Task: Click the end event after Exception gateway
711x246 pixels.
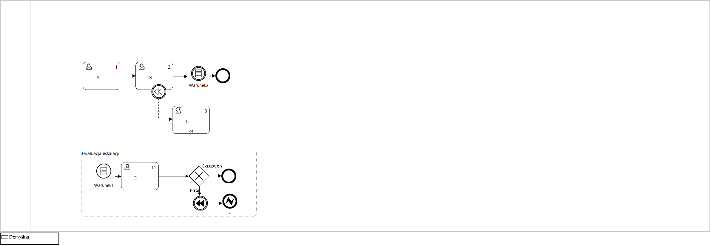Action: tap(229, 176)
